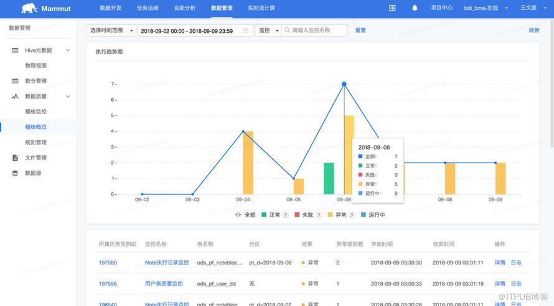Collapse the 数据质量 section chevron
This screenshot has height=306, width=554.
(x=67, y=96)
